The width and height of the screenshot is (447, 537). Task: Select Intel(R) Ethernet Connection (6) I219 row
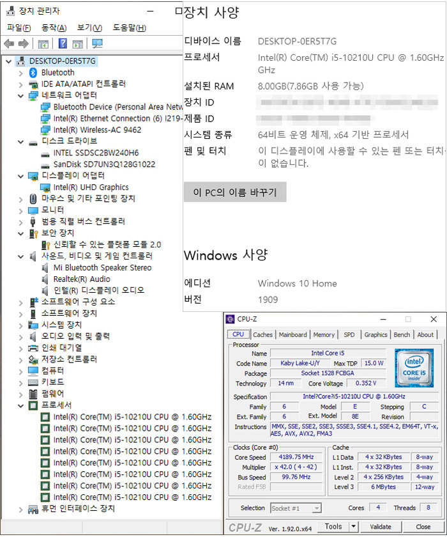(112, 118)
